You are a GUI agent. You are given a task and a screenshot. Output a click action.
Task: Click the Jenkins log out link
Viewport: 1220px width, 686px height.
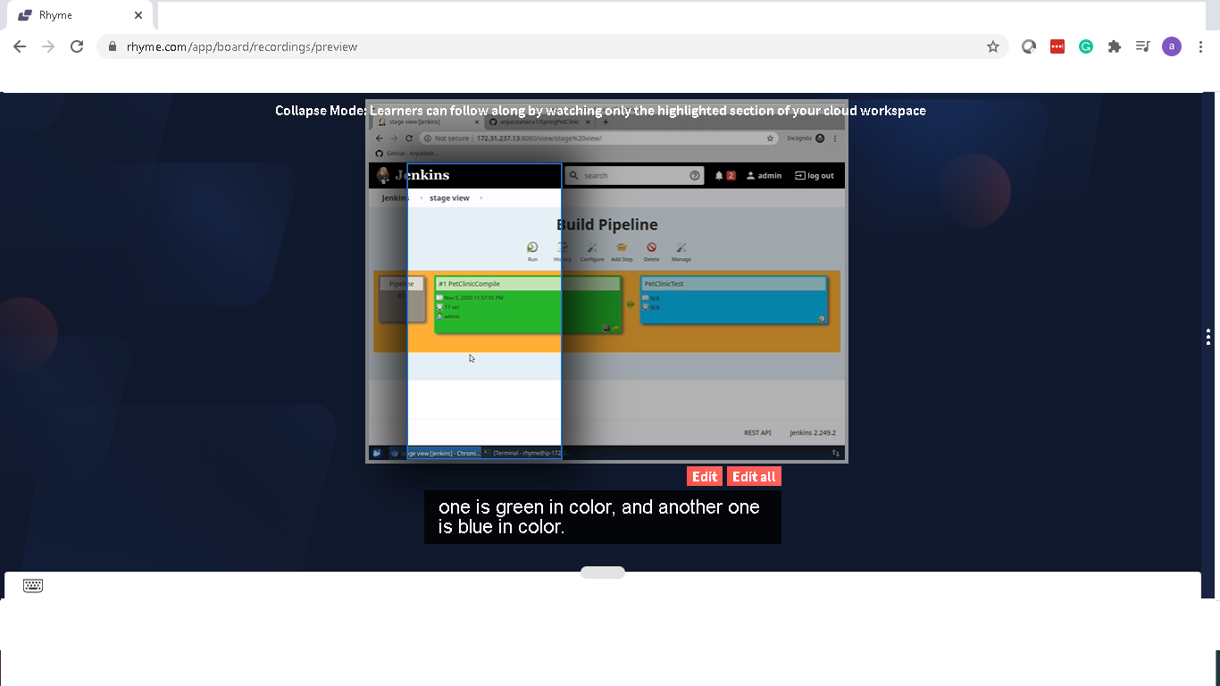815,176
